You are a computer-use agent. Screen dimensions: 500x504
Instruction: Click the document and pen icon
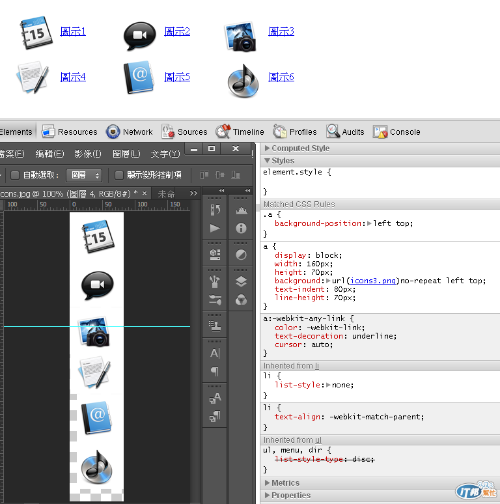[x=33, y=77]
